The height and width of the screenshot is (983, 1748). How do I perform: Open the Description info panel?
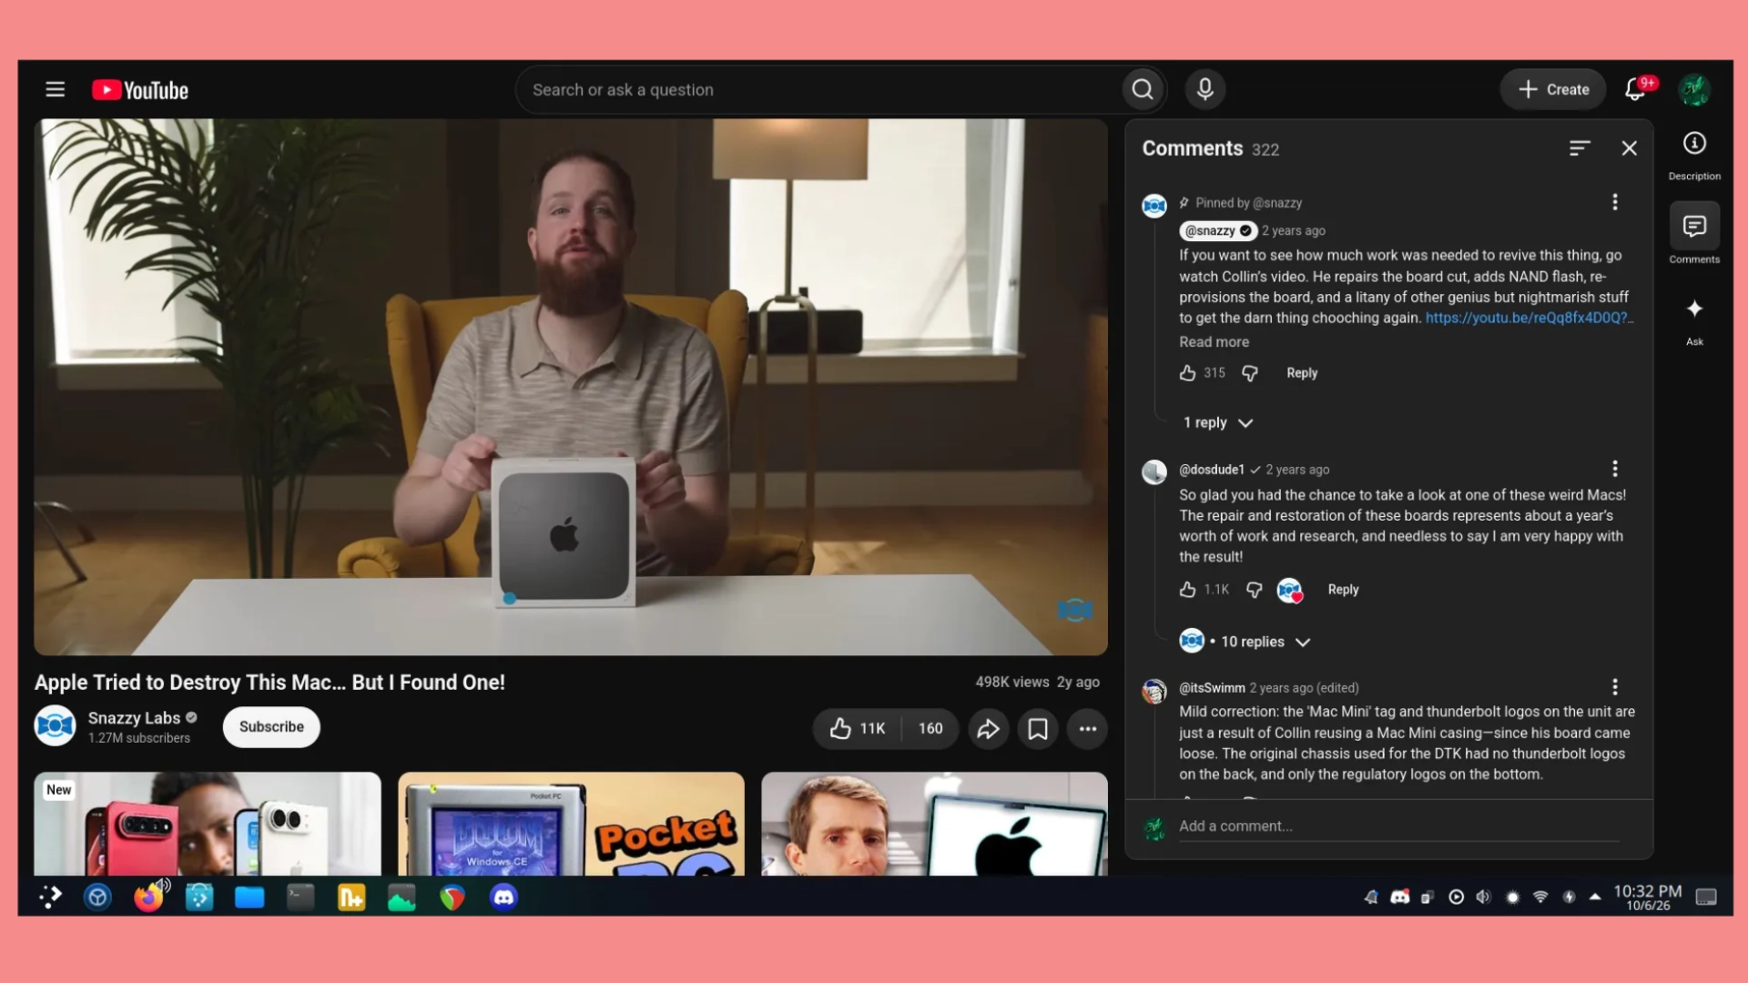coord(1694,154)
